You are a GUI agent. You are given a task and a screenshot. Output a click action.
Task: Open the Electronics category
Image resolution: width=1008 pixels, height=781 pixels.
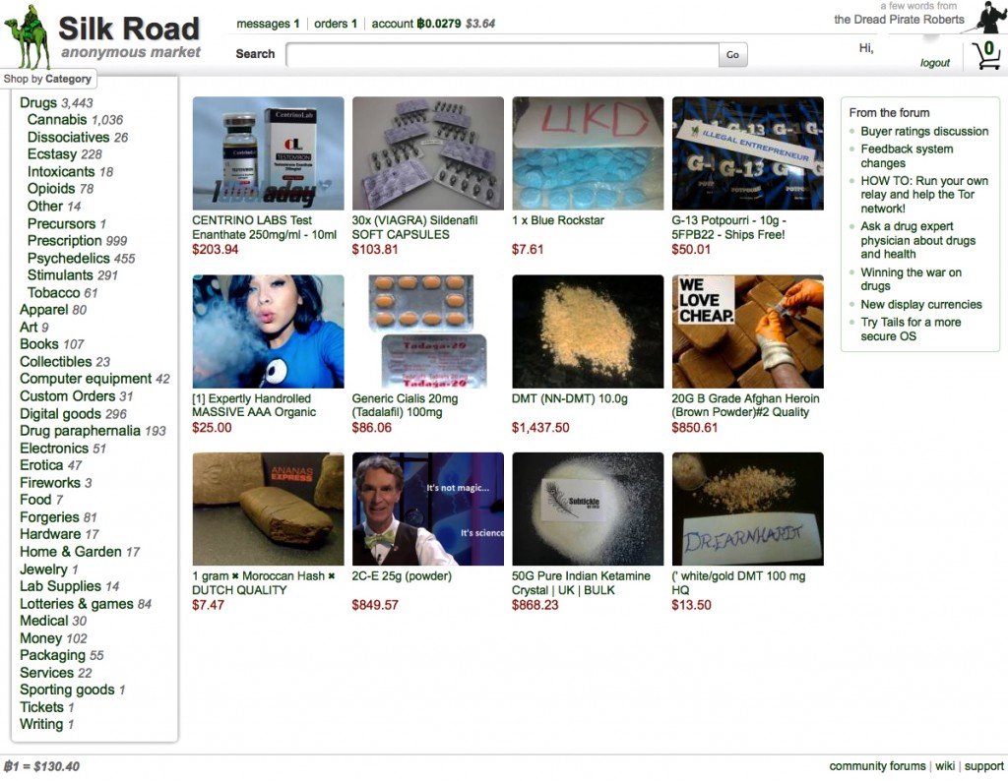click(x=54, y=449)
